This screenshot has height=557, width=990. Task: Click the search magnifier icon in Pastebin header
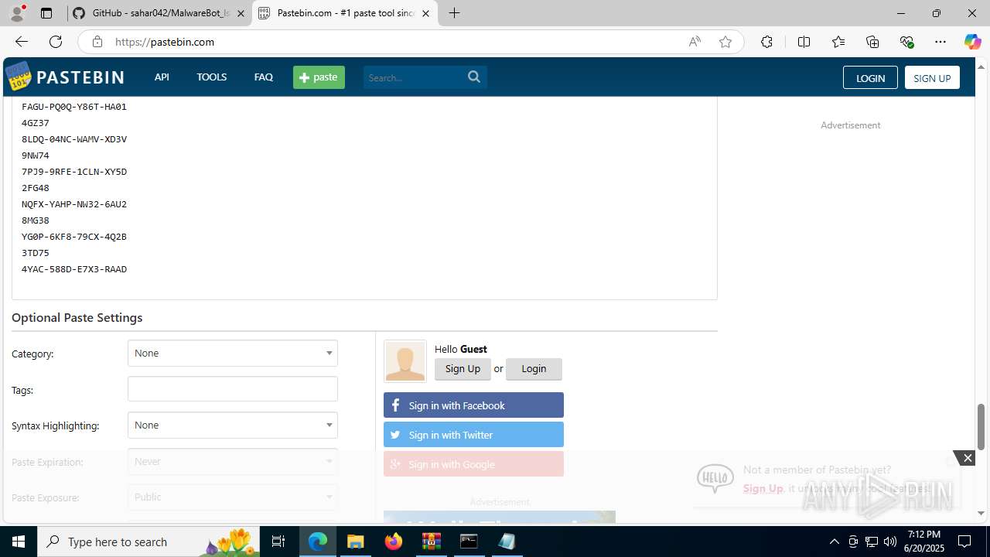[x=474, y=77]
